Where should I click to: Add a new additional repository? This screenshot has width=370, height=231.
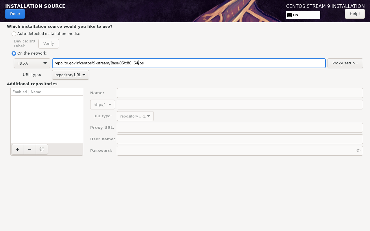(x=18, y=149)
